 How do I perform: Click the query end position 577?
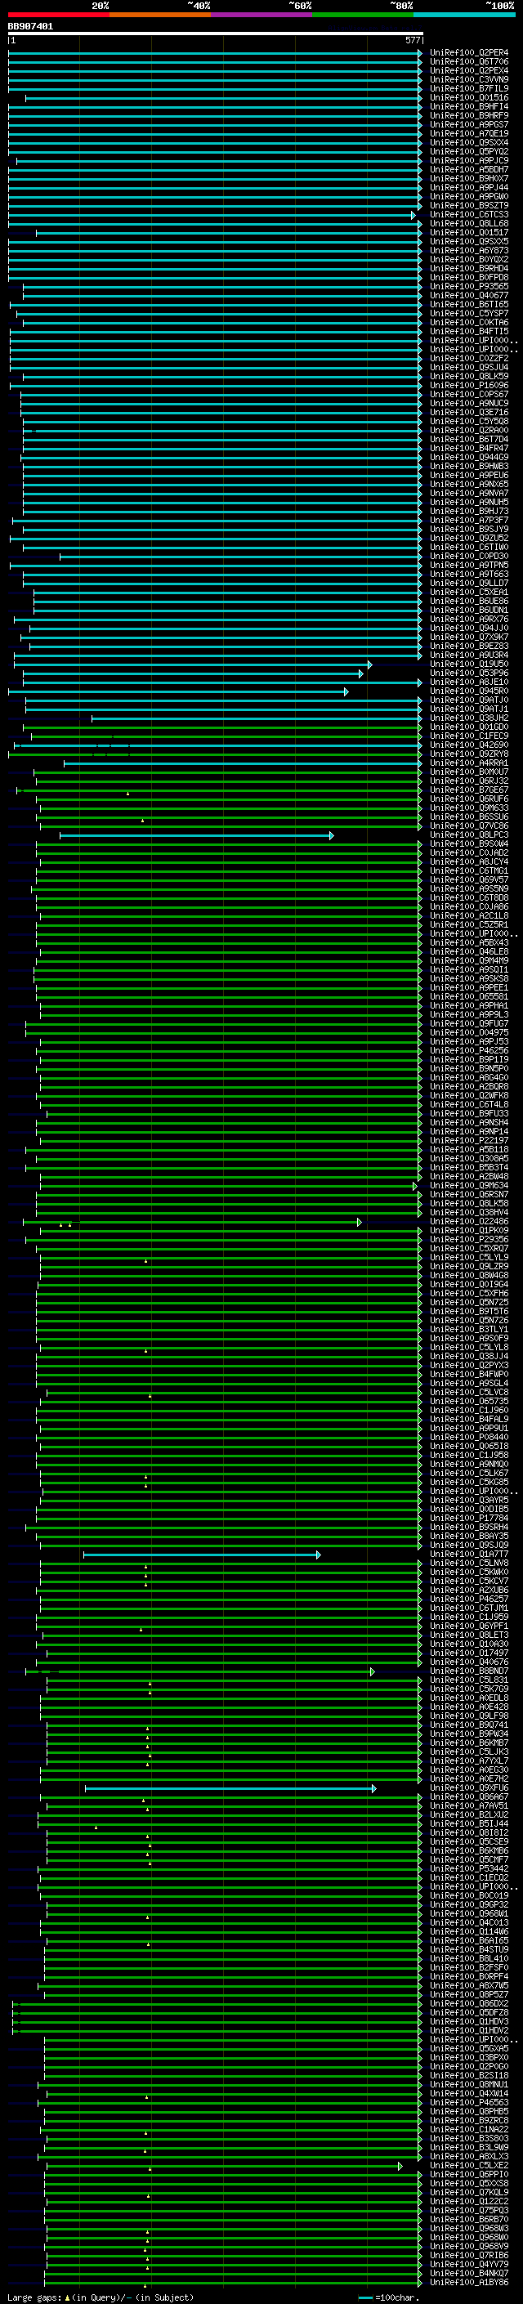(x=412, y=40)
